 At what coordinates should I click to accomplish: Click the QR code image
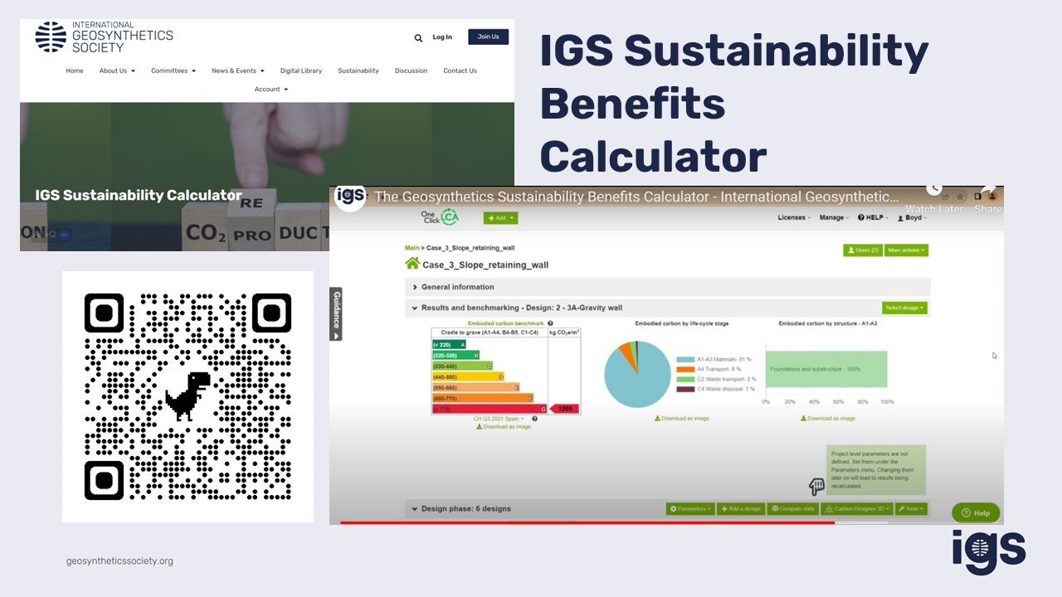tap(188, 396)
